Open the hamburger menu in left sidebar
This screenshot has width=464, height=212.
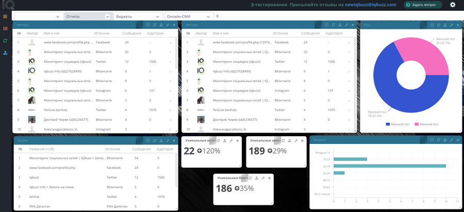pyautogui.click(x=5, y=17)
